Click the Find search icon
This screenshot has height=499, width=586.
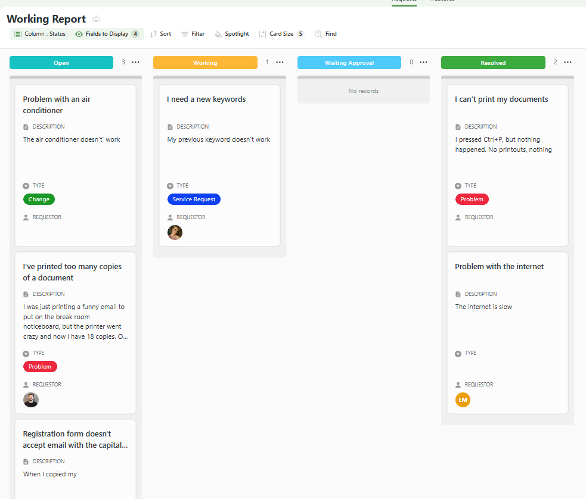[319, 34]
